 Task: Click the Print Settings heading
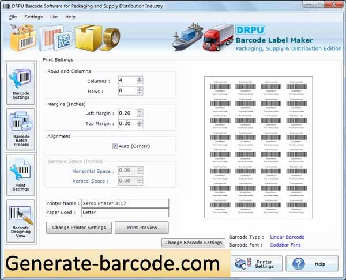[x=58, y=60]
